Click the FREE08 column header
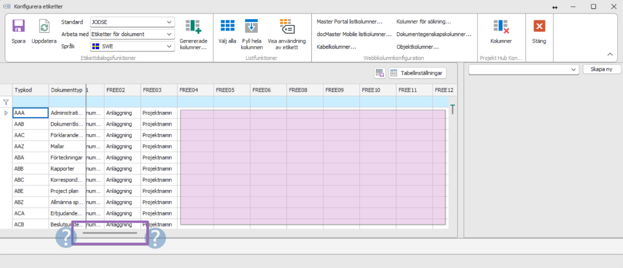Screen dimensions: 623x268 (x=305, y=90)
